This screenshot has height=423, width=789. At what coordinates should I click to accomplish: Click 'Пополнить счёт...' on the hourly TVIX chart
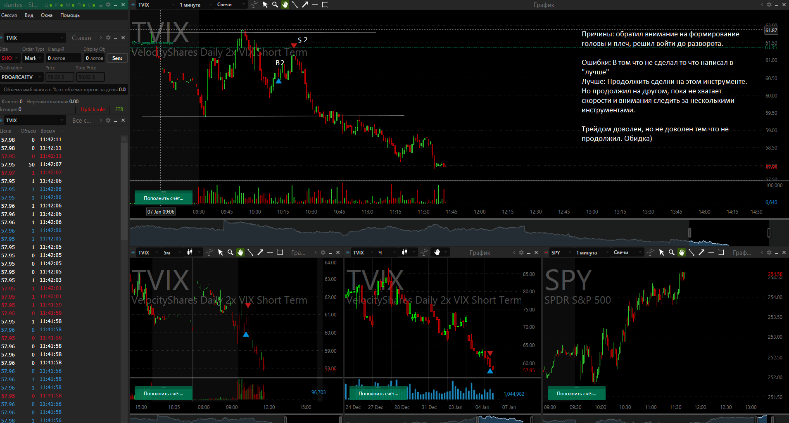pos(378,394)
